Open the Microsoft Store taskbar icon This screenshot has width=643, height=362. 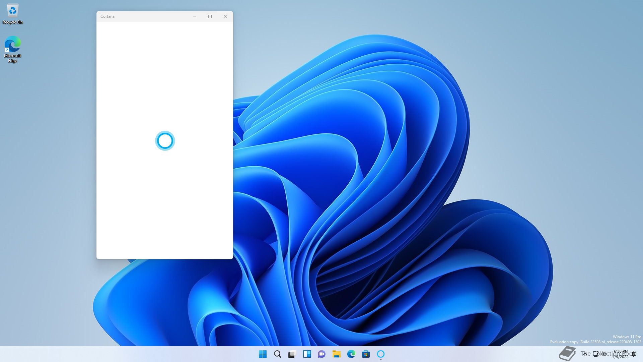tap(366, 354)
